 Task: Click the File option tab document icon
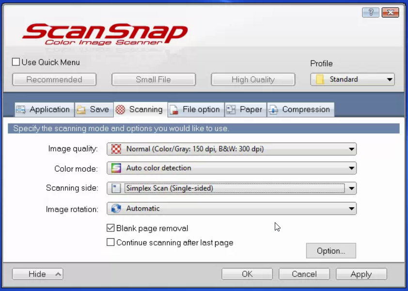[x=174, y=109]
